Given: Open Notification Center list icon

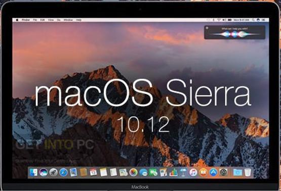Looking at the screenshot, I should point(264,20).
